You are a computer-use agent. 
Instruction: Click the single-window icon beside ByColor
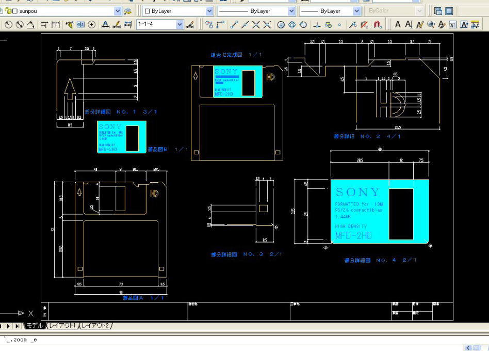coord(449,11)
